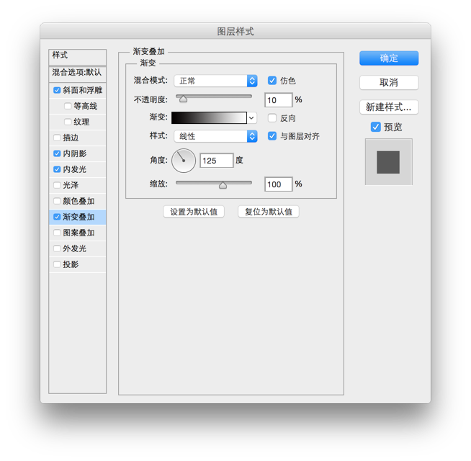This screenshot has height=461, width=471.
Task: Click the gray style preview thumbnail
Action: (x=388, y=162)
